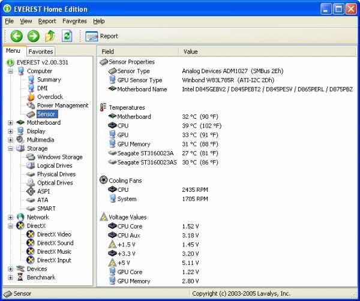Select the Summary tree item
The height and width of the screenshot is (301, 360).
point(49,80)
